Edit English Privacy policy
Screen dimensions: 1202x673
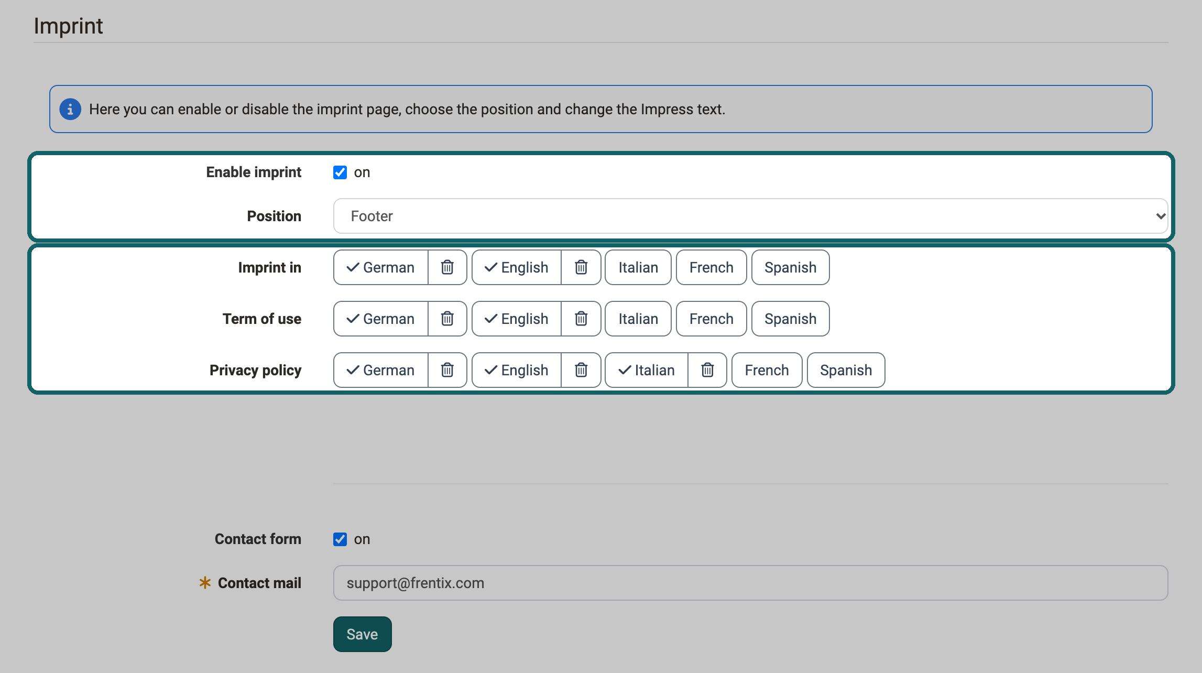(517, 370)
